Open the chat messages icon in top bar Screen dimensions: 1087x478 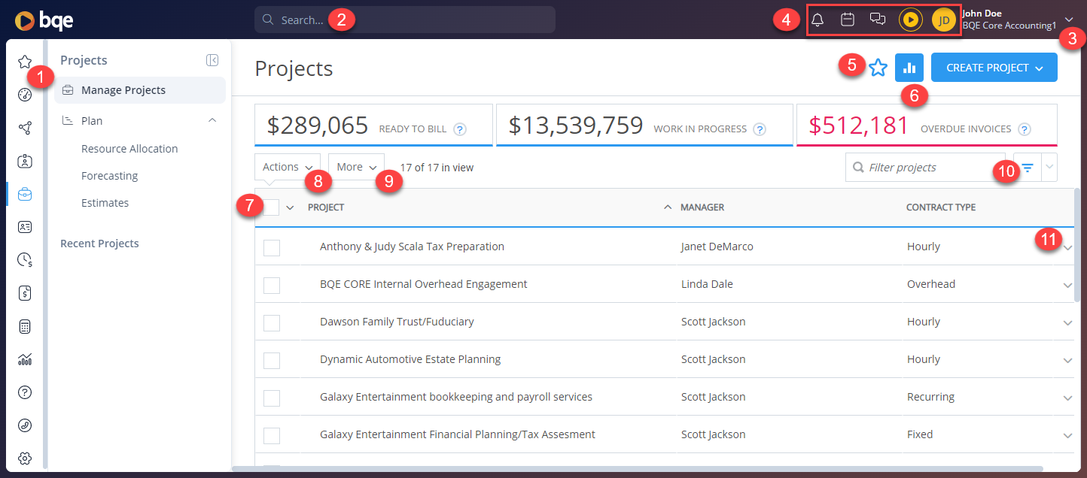pyautogui.click(x=878, y=20)
